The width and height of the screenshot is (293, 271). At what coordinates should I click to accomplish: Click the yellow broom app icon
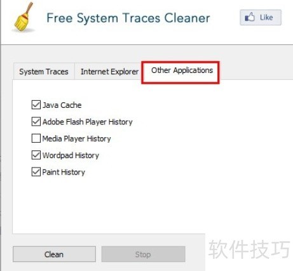[x=24, y=17]
